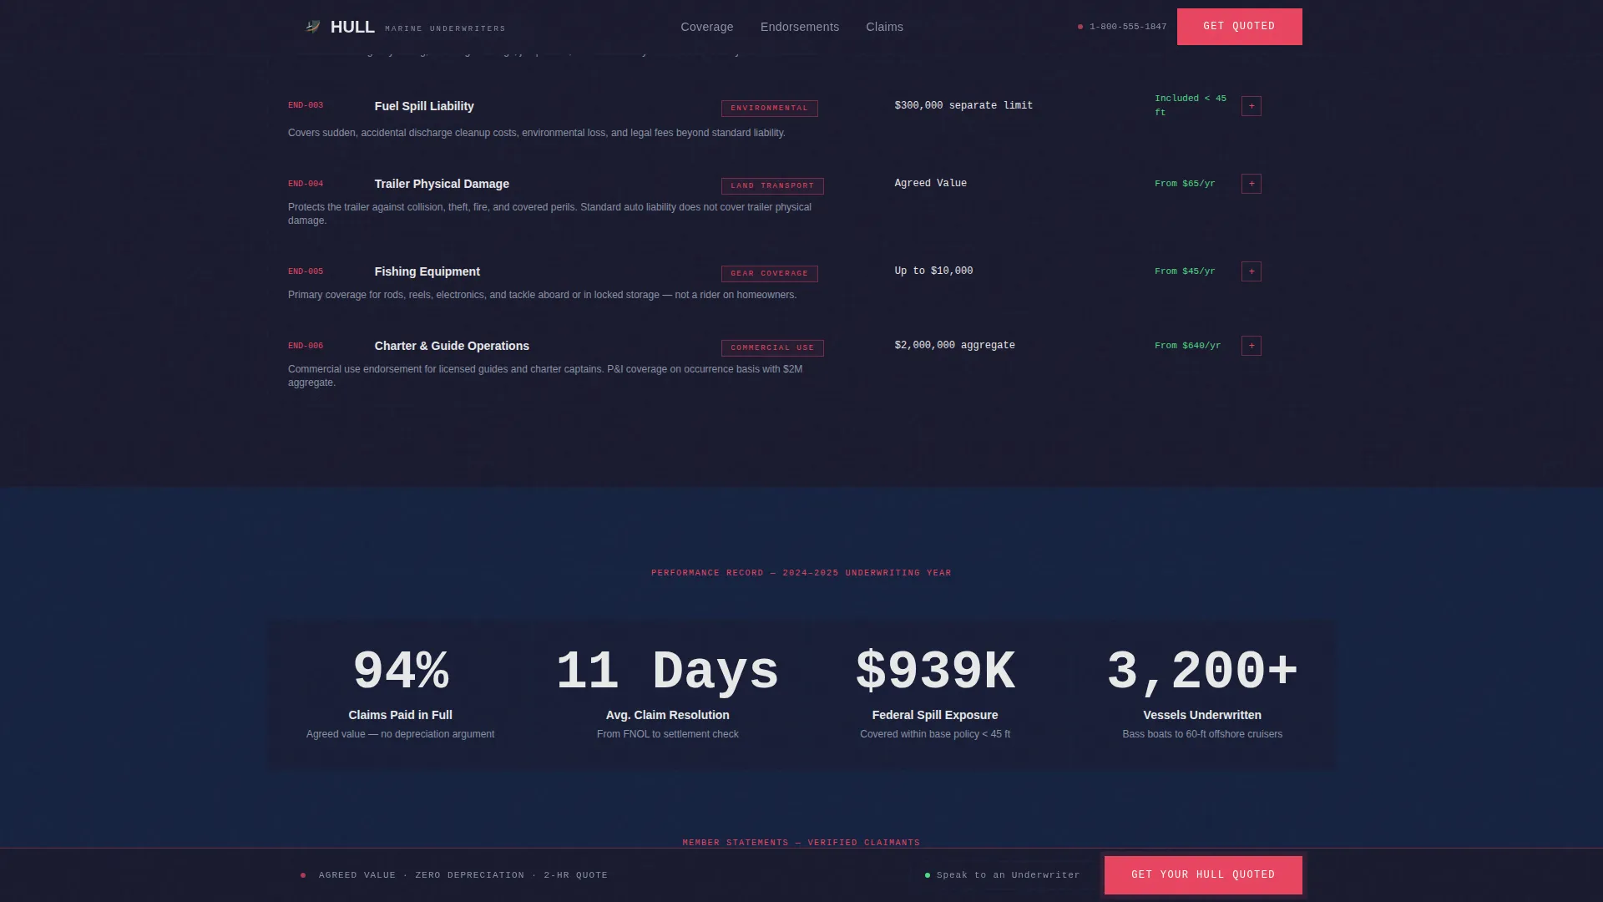Click the $939K spill exposure stat

tap(935, 671)
